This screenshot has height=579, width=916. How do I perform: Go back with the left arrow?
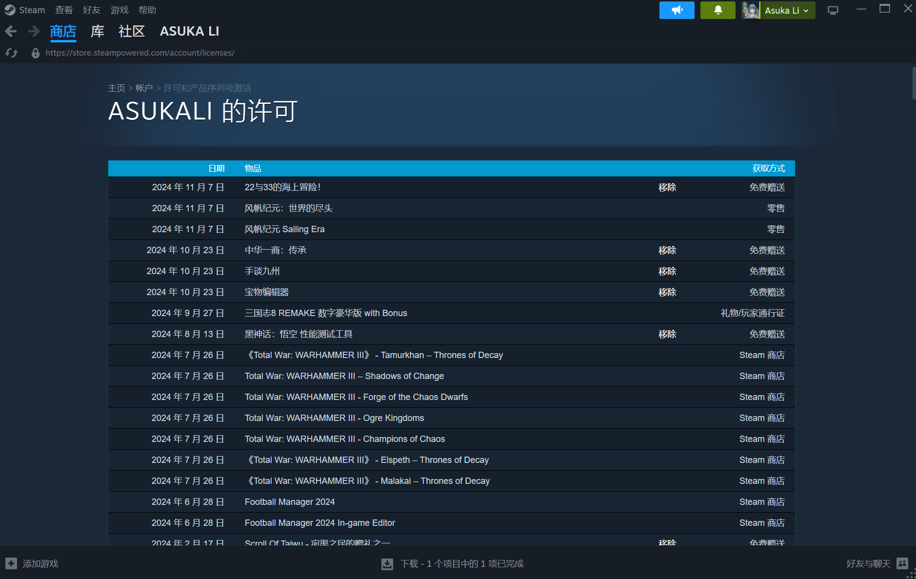click(x=11, y=32)
